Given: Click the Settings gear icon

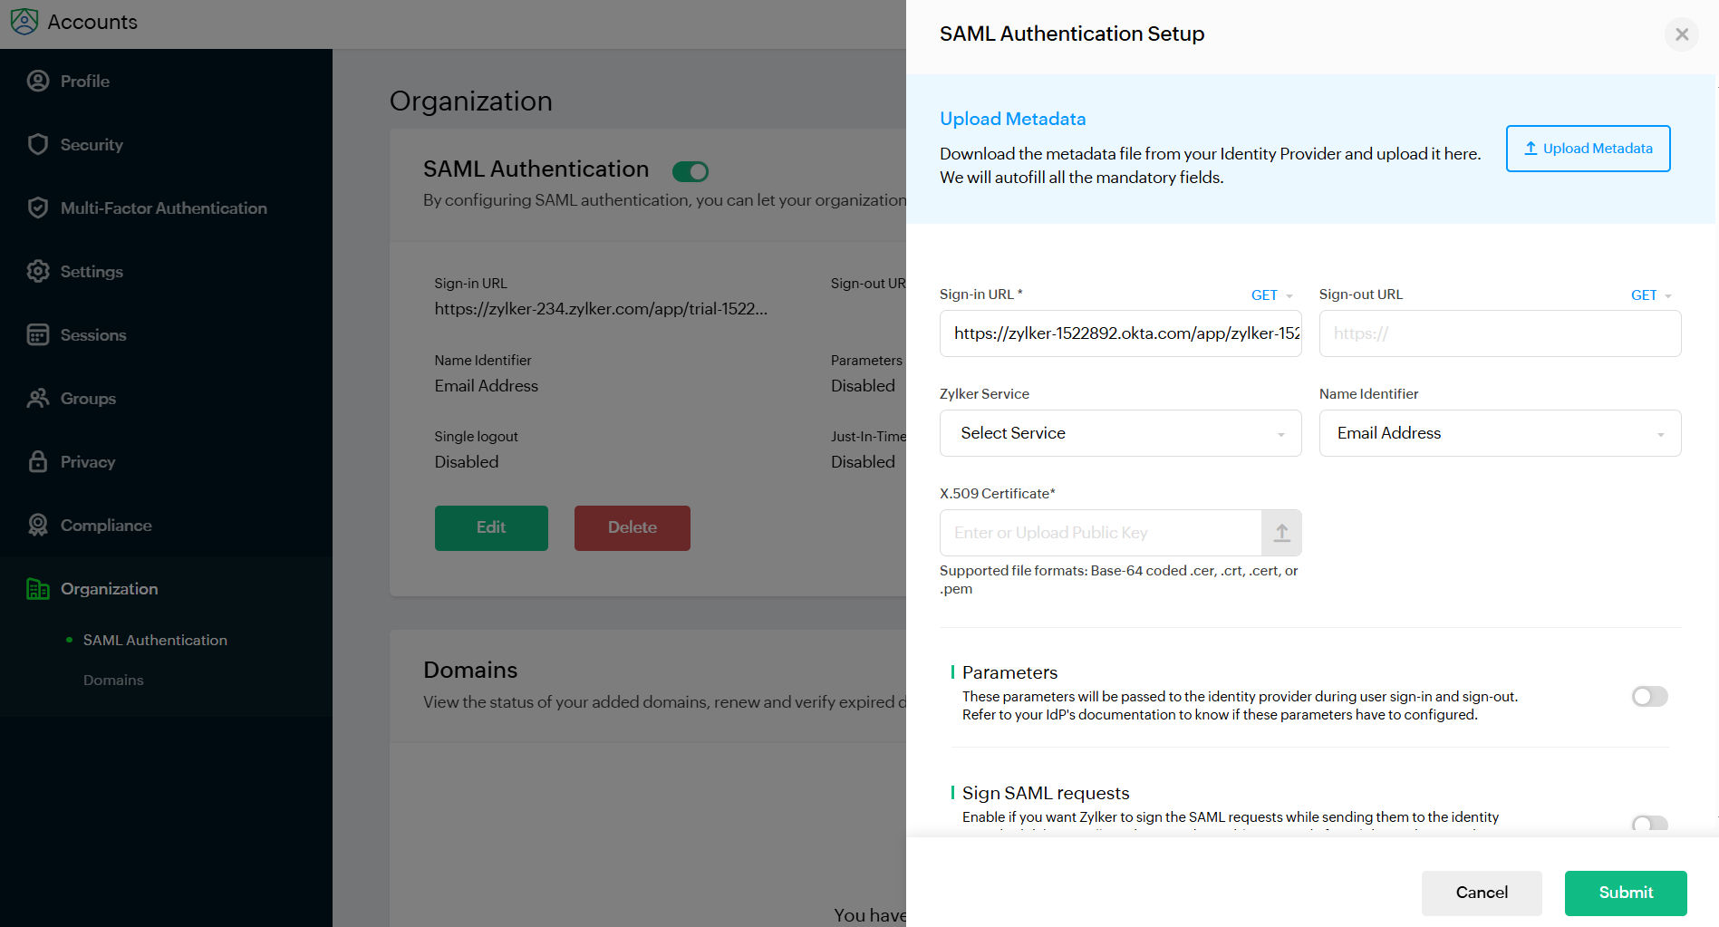Looking at the screenshot, I should 38,271.
